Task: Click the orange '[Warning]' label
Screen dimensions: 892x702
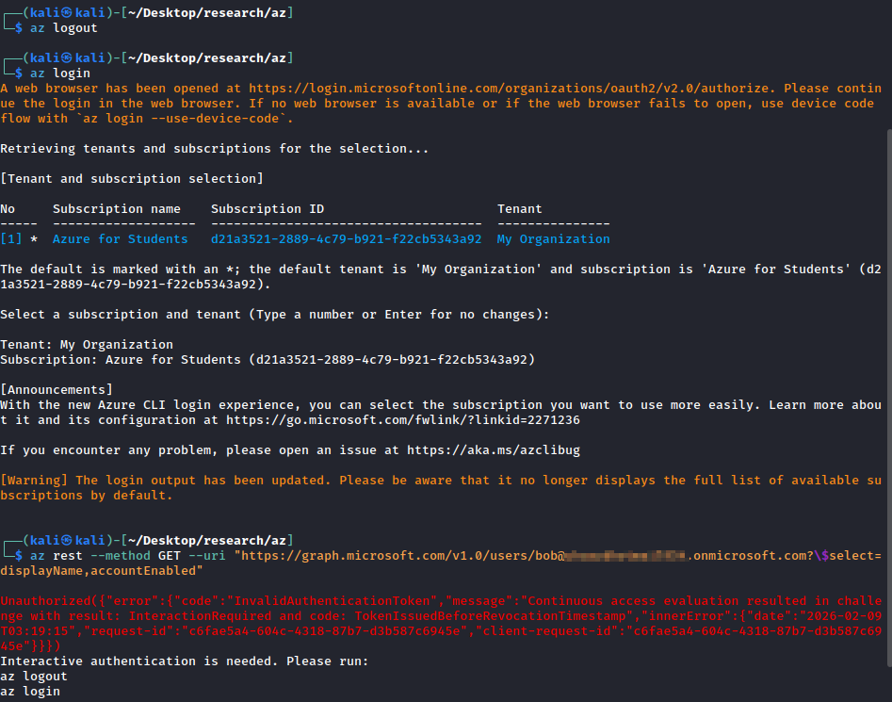Action: [x=33, y=481]
